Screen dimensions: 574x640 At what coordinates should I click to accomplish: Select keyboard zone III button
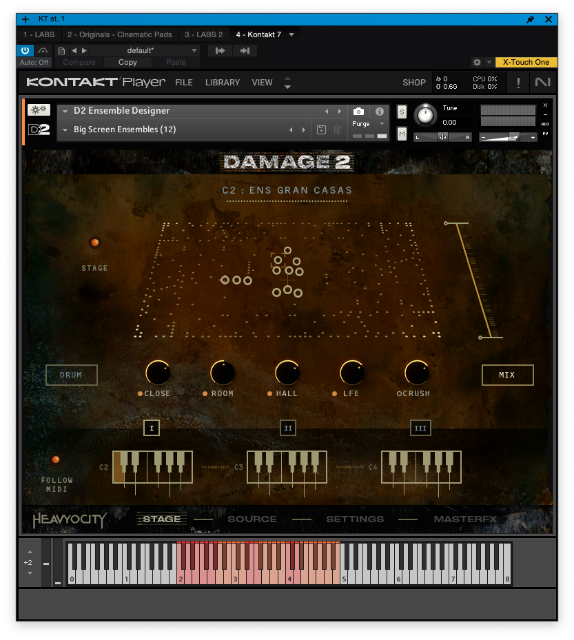pyautogui.click(x=420, y=429)
